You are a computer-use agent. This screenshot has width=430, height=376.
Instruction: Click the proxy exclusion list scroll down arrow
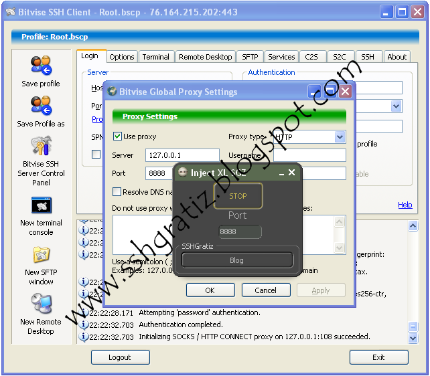pos(339,248)
